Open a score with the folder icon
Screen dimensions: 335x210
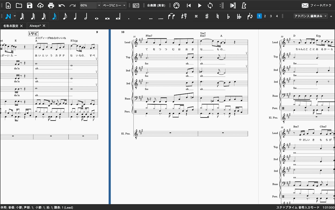click(19, 5)
